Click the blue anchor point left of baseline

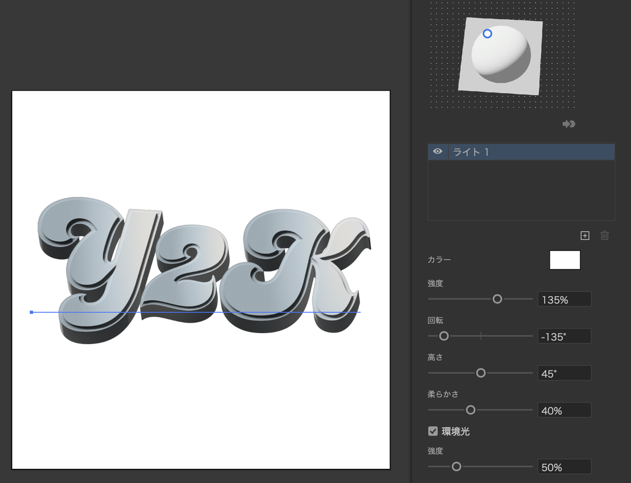pyautogui.click(x=31, y=312)
